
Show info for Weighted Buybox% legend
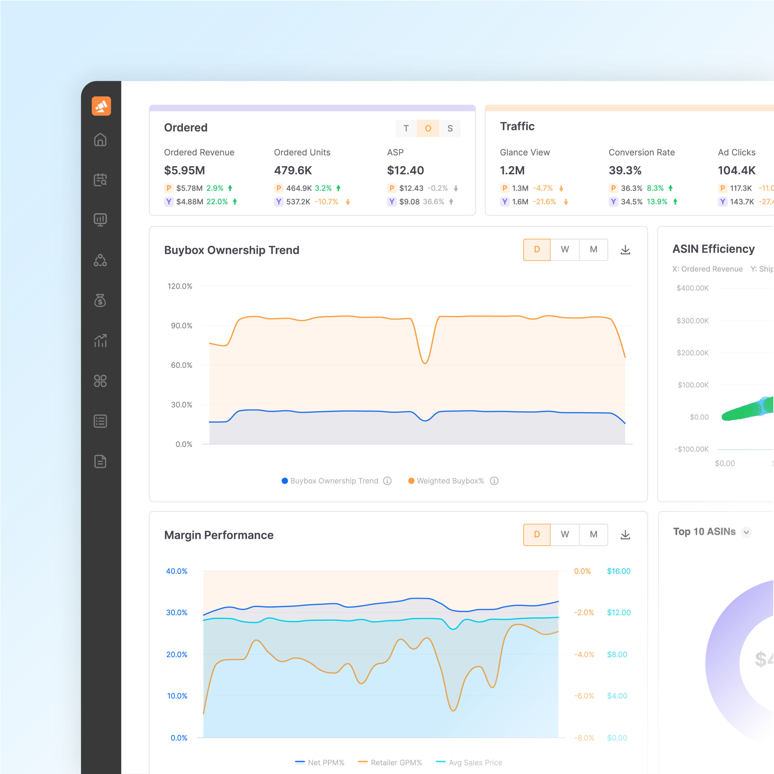pos(494,481)
